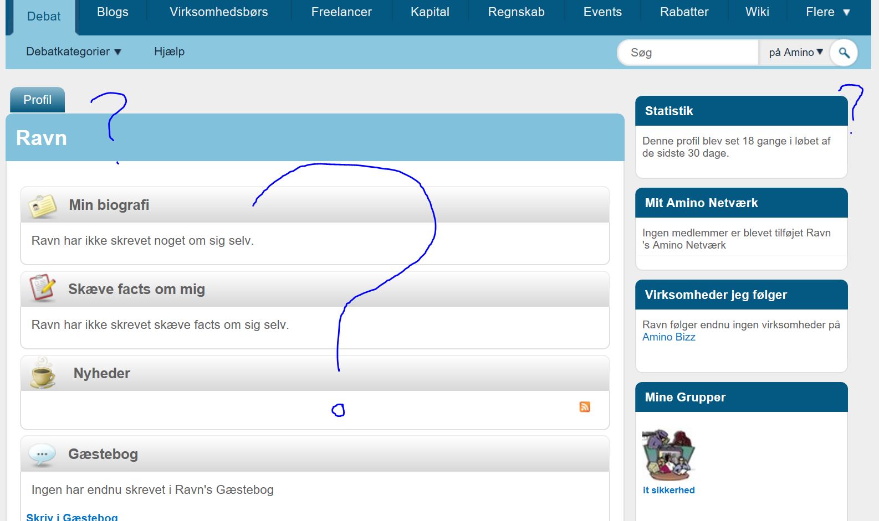Expand the Debatkategorier dropdown

[73, 51]
